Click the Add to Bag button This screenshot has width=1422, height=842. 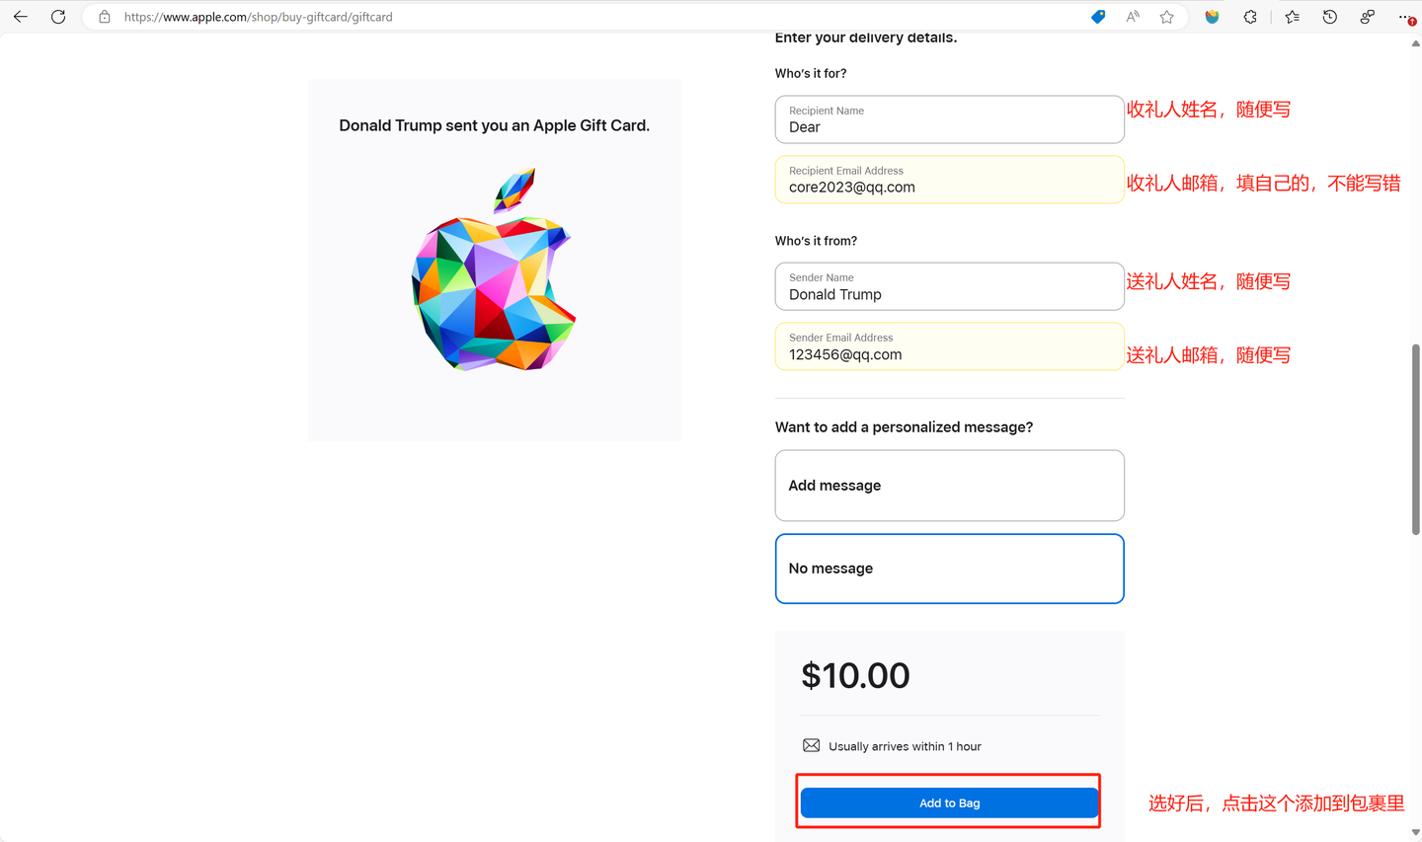(949, 803)
